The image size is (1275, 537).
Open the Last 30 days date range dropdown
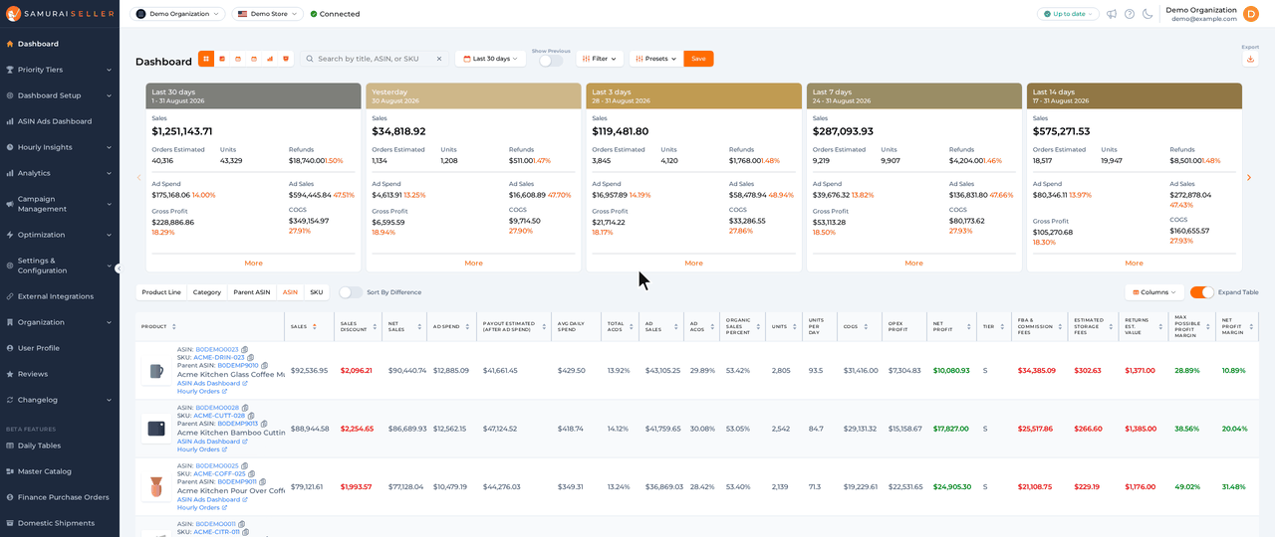pyautogui.click(x=490, y=59)
